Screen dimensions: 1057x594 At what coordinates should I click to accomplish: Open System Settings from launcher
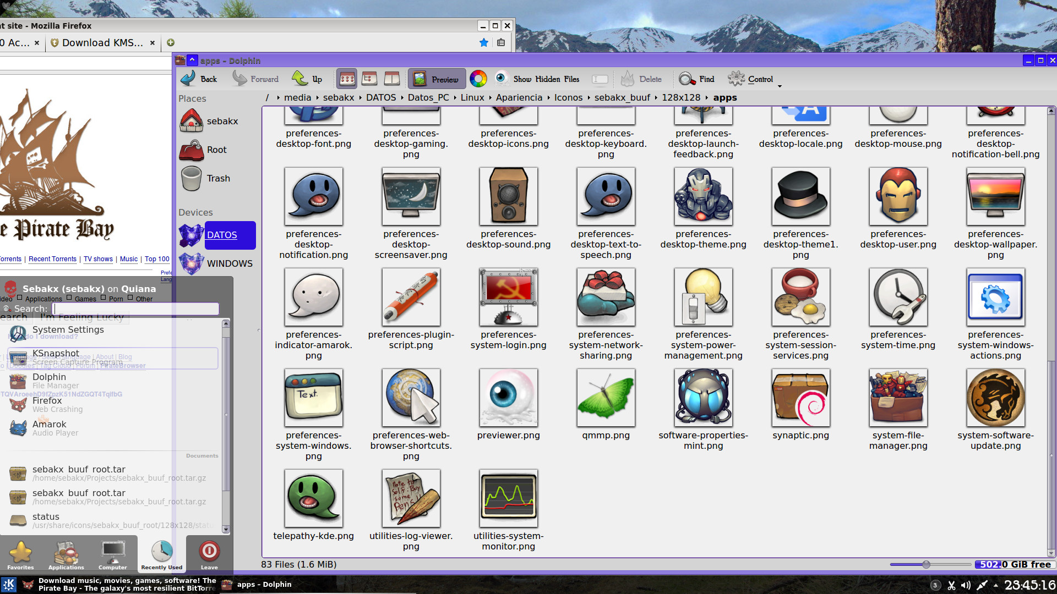(113, 333)
